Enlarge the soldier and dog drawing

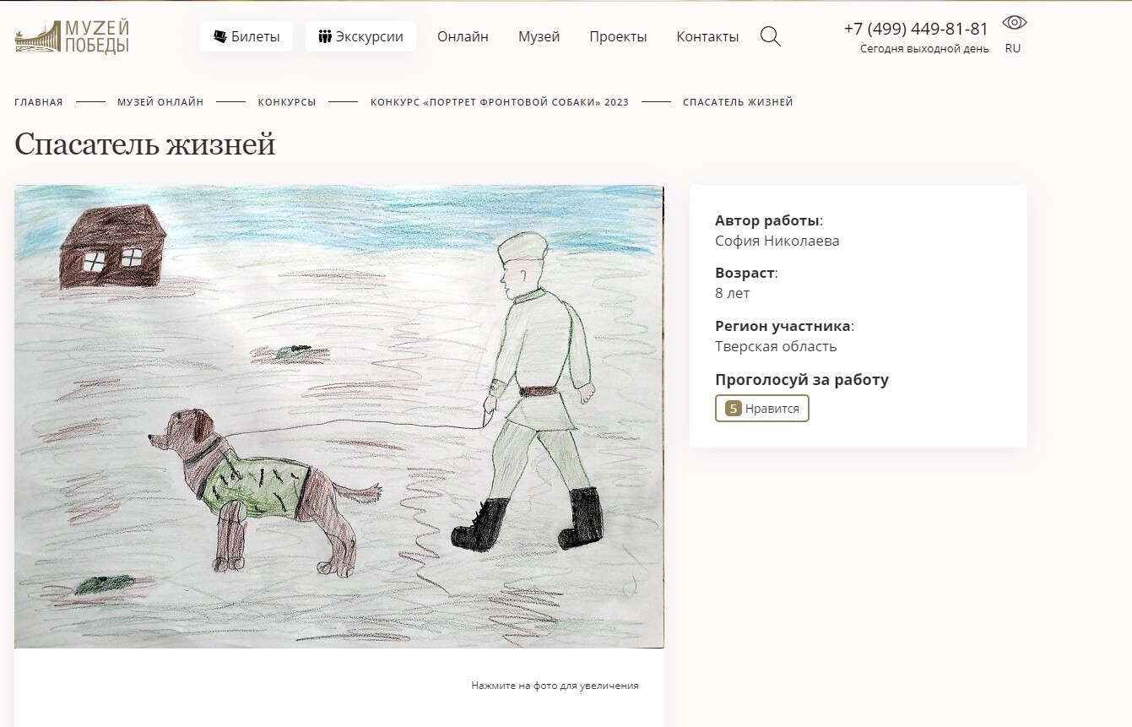[x=339, y=416]
